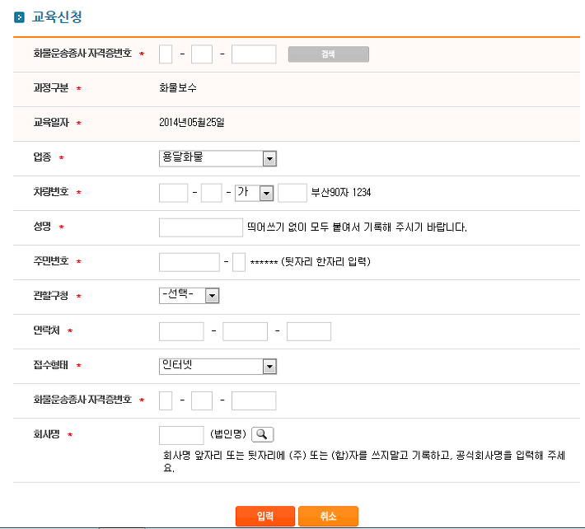Click the 차량번호 row label
Screen dimensions: 585x529
pos(51,192)
